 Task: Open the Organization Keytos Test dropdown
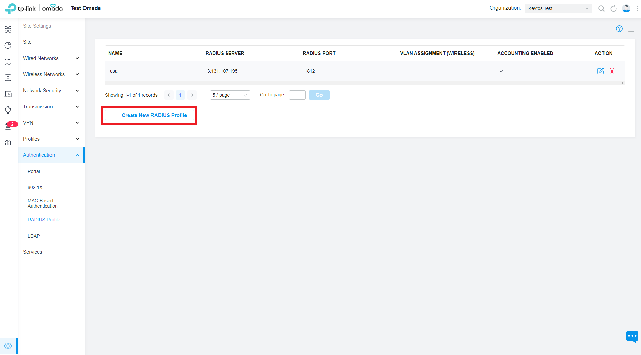click(x=558, y=8)
